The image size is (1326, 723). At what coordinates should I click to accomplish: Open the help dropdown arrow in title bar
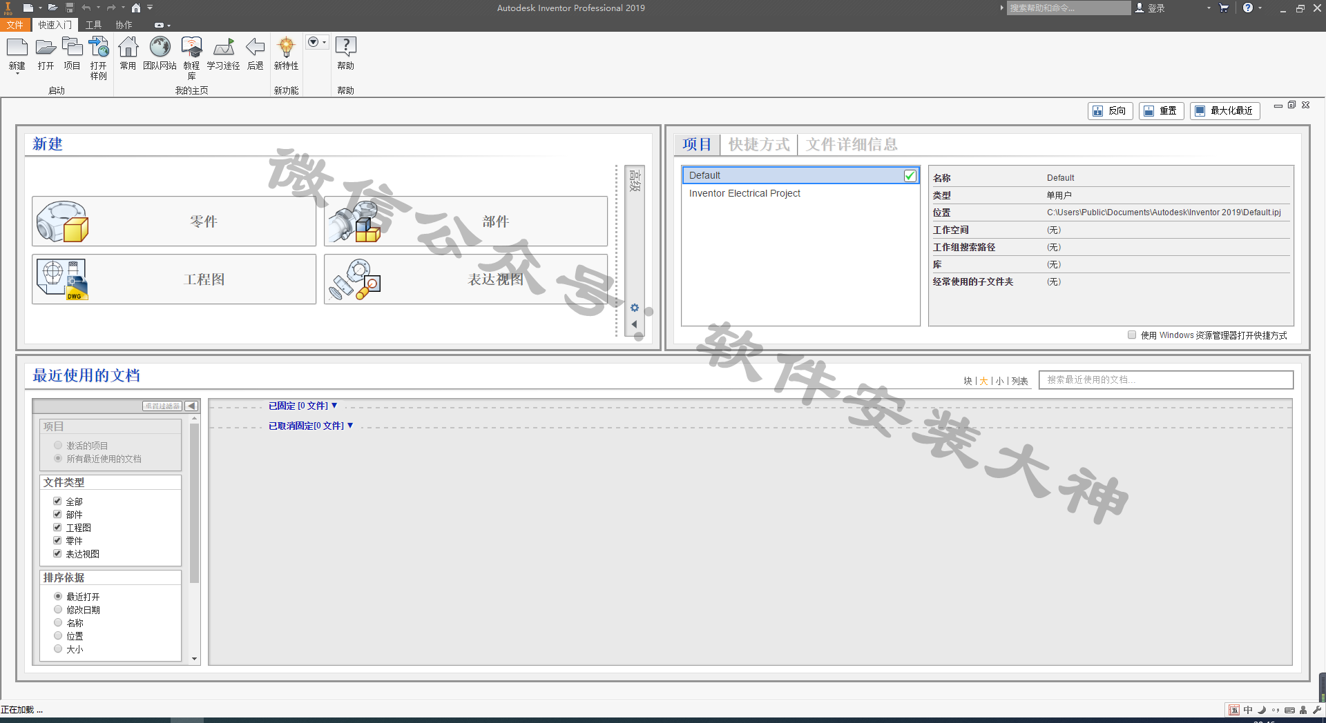[x=1260, y=8]
